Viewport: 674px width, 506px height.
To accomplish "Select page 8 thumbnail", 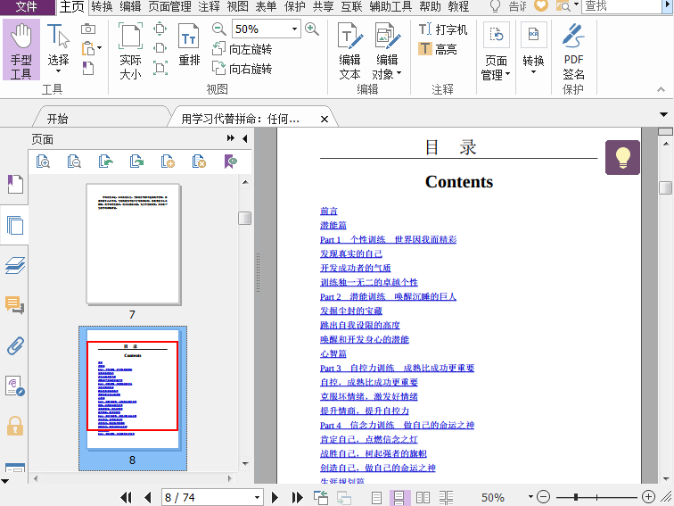I will pyautogui.click(x=133, y=389).
